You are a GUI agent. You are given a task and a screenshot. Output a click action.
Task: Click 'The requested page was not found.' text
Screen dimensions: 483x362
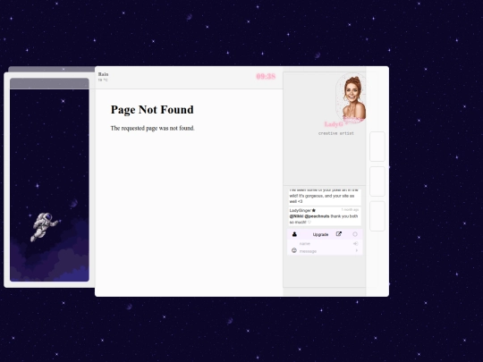tap(152, 128)
